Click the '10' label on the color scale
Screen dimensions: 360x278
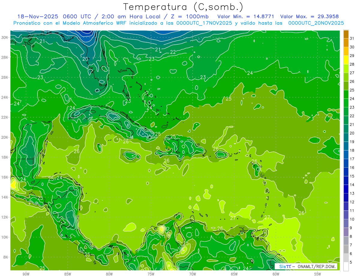[352, 219]
